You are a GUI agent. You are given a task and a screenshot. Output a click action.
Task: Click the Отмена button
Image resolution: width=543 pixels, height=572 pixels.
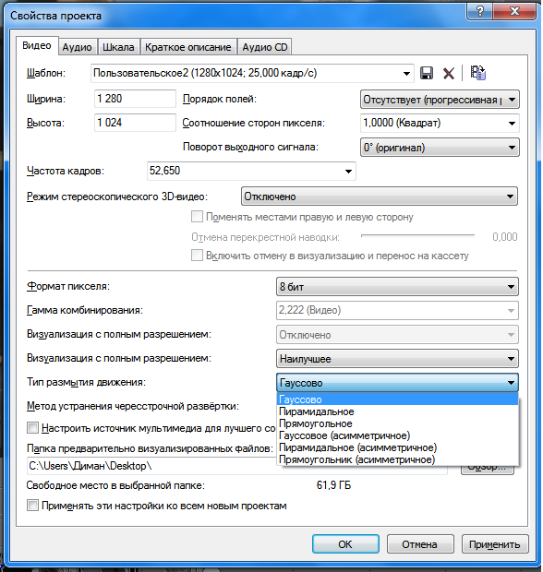coord(420,544)
